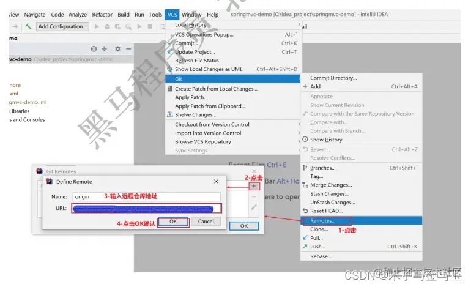Click the Run arrow icon in toolbar

click(x=97, y=26)
